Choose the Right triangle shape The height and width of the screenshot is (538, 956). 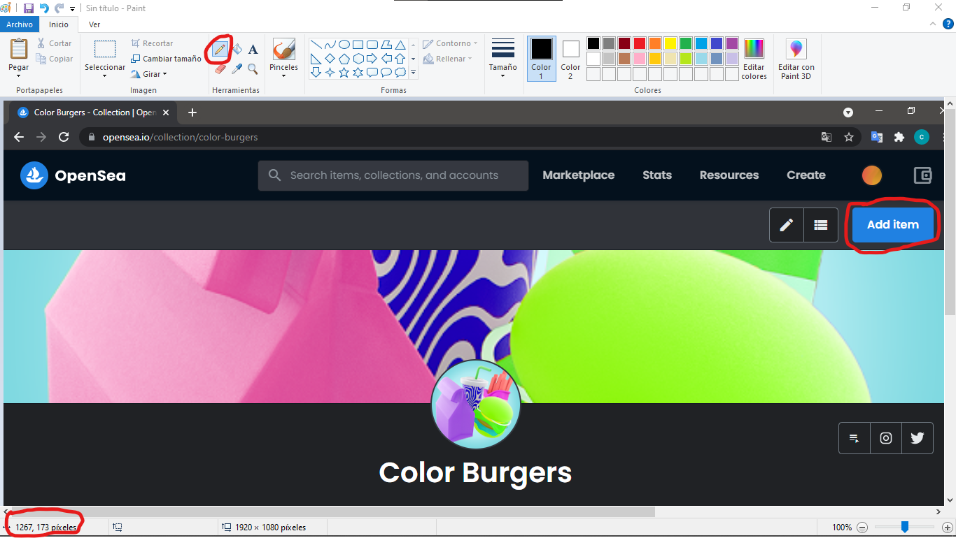tap(316, 59)
